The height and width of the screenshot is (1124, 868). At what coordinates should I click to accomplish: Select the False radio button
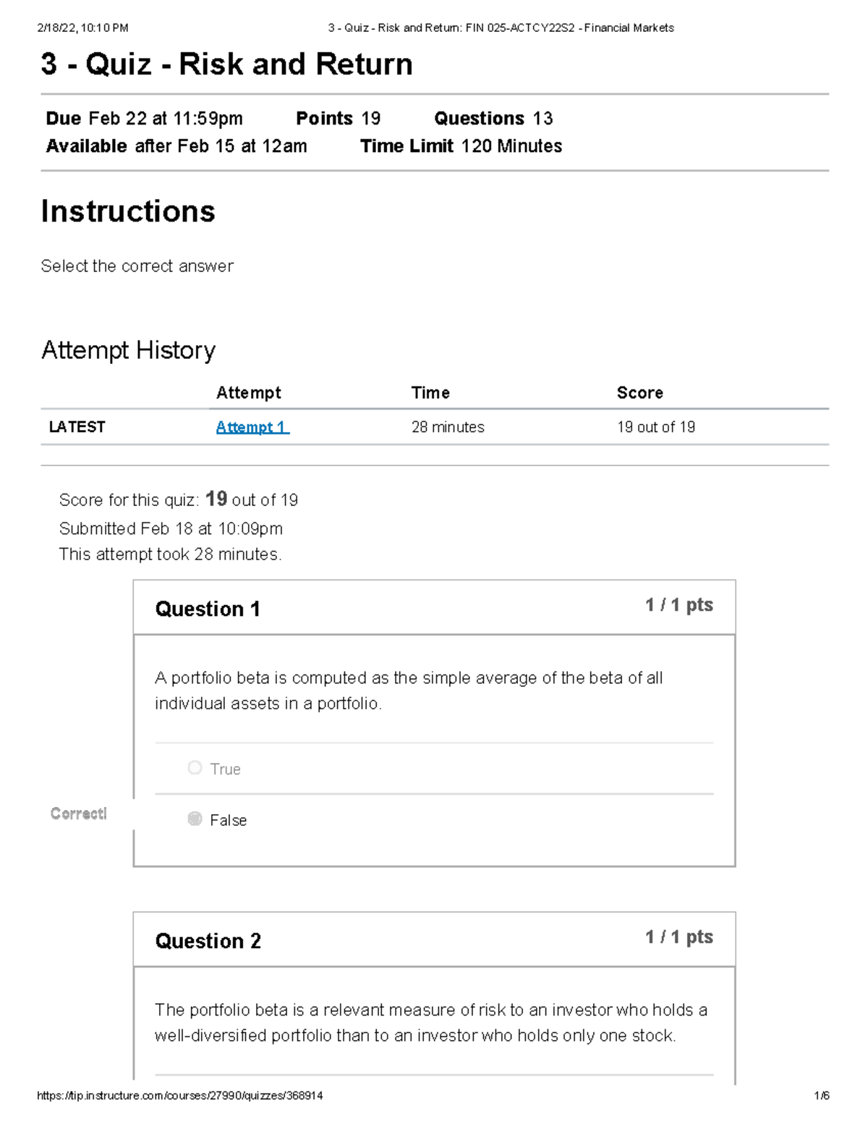click(195, 819)
